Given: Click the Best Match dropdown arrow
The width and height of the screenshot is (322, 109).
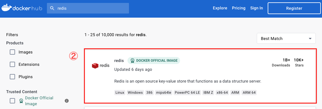Looking at the screenshot, I should 310,39.
